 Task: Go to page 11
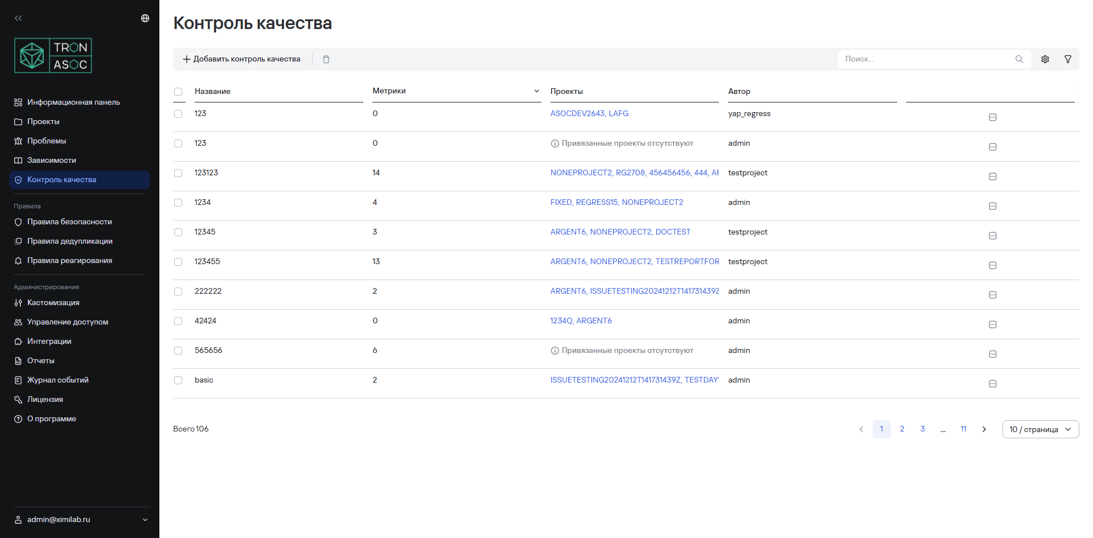coord(964,429)
